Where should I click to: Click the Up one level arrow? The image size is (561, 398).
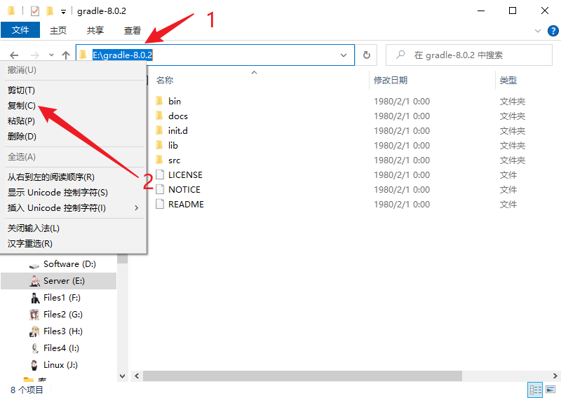pos(66,55)
